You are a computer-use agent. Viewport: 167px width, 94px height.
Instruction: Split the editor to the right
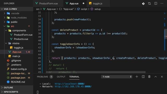(156, 3)
